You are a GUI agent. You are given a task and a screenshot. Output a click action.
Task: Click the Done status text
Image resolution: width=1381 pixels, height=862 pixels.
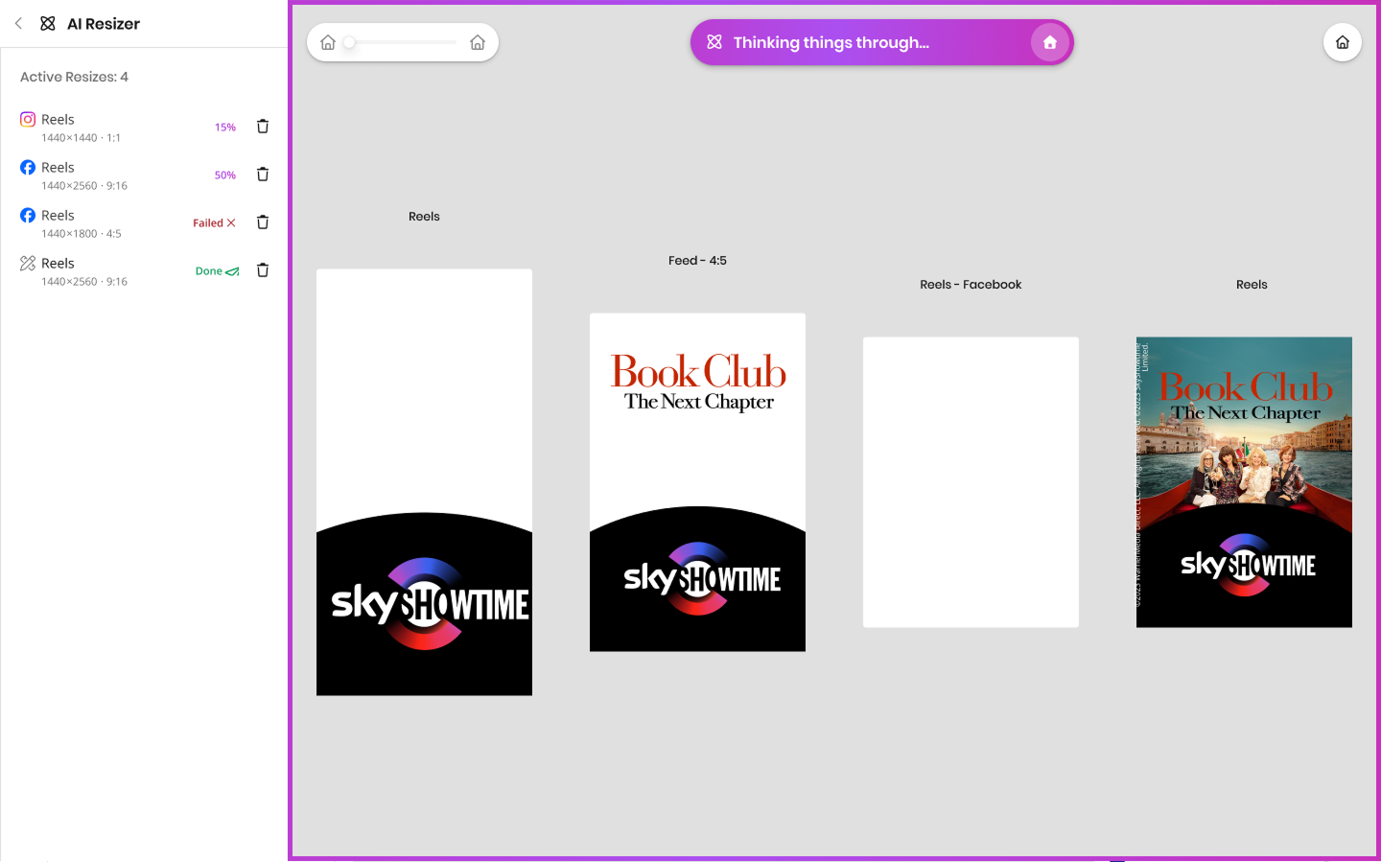pyautogui.click(x=209, y=271)
